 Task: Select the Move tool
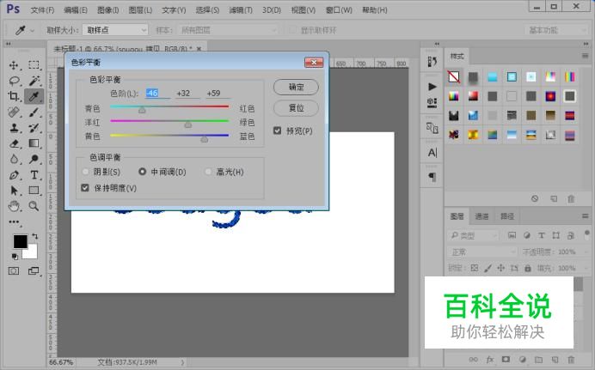[x=14, y=65]
